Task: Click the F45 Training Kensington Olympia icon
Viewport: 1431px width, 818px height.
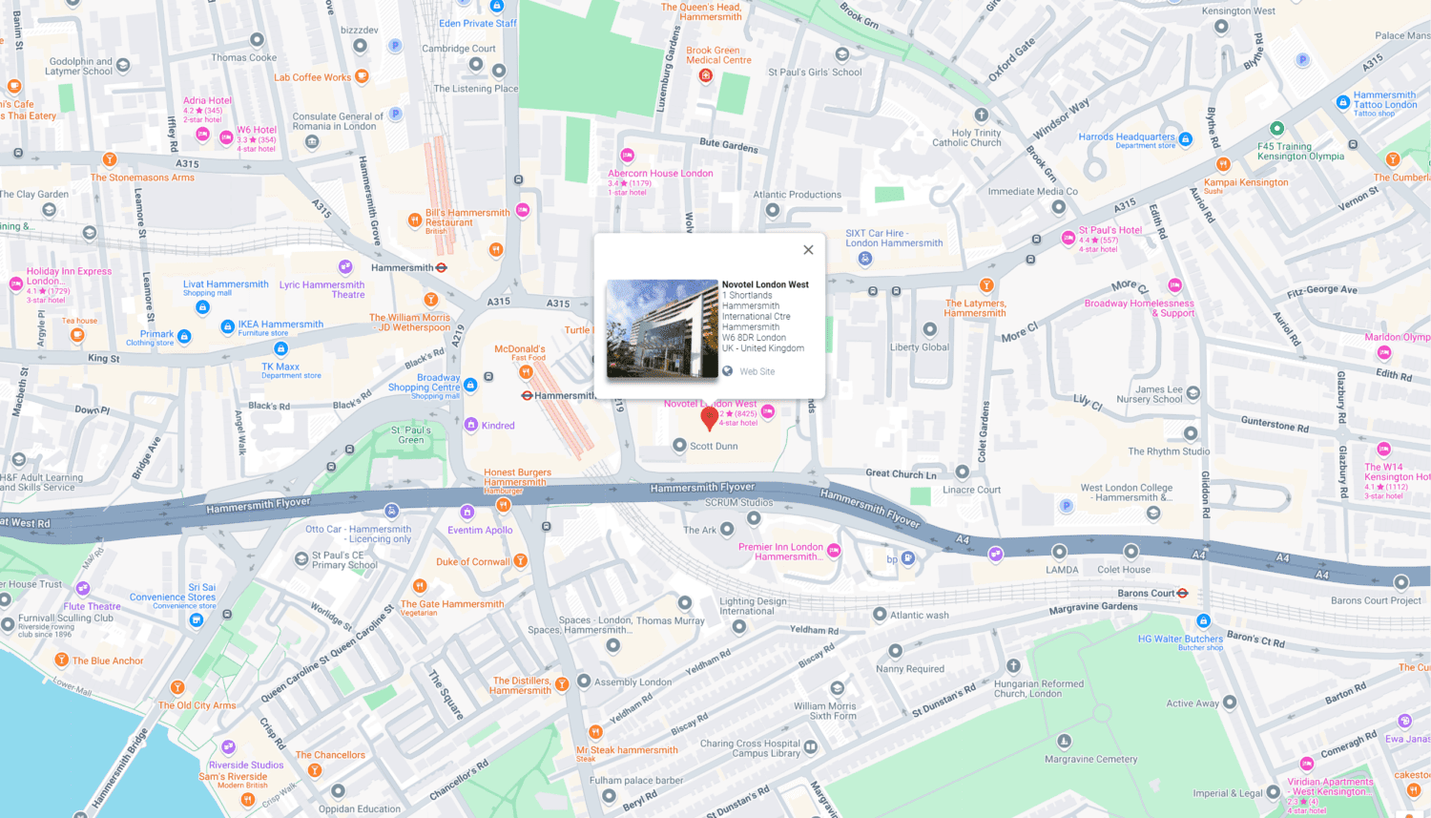Action: coord(1276,129)
